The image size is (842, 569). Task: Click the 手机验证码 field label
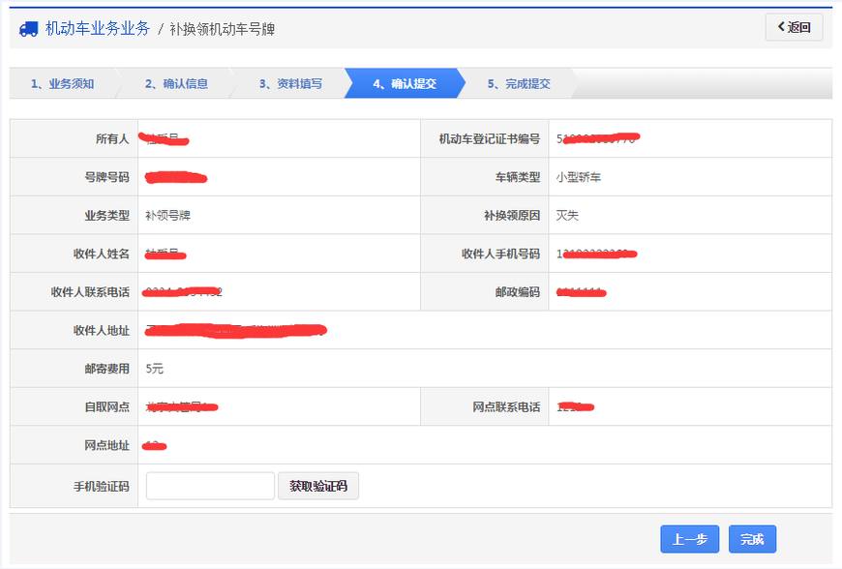click(x=101, y=487)
